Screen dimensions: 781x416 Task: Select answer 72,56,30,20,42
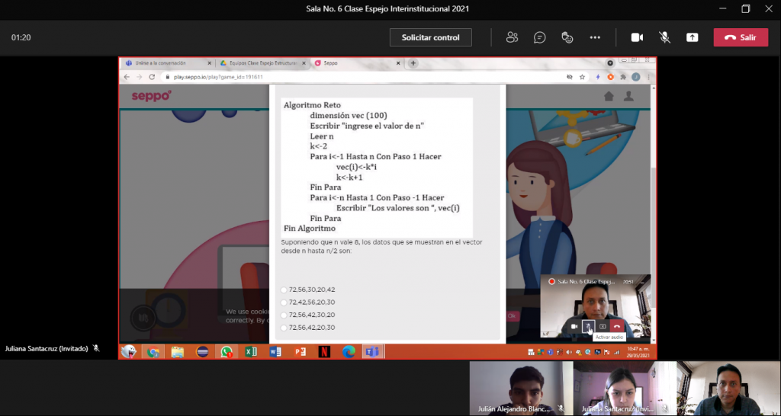284,290
